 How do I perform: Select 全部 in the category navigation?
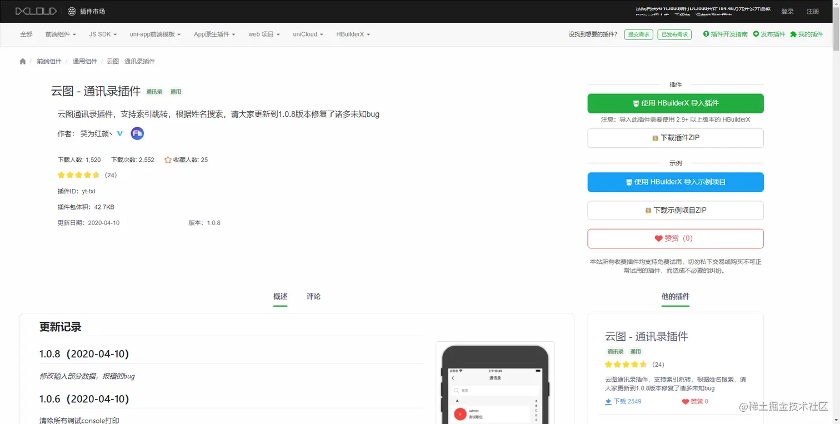[26, 34]
